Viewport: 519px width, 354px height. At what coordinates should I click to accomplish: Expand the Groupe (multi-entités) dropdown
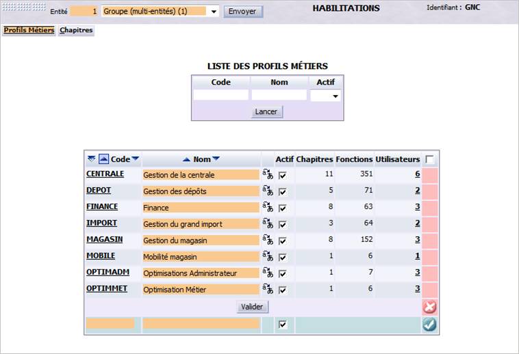click(x=214, y=12)
